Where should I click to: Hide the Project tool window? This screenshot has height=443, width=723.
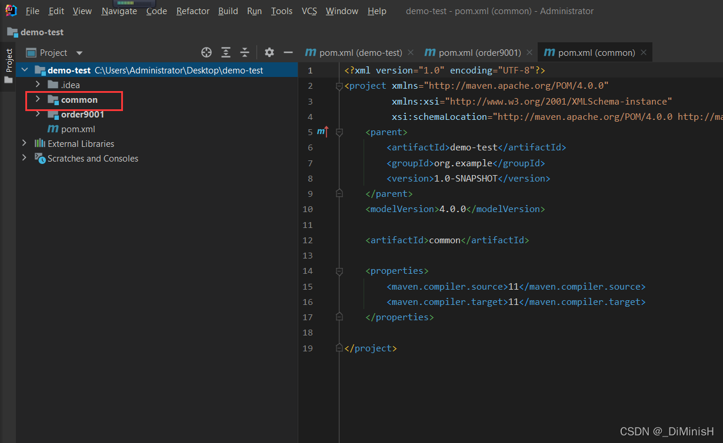coord(288,52)
